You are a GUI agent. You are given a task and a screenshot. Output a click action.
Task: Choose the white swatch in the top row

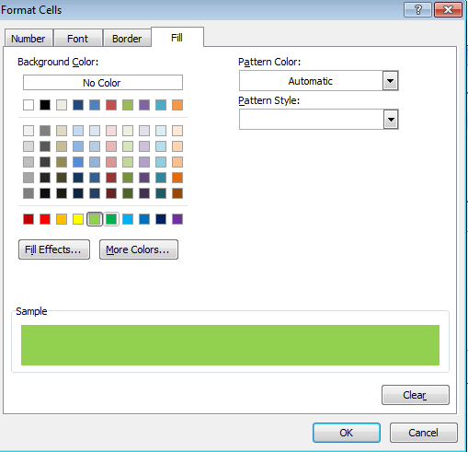tap(29, 105)
